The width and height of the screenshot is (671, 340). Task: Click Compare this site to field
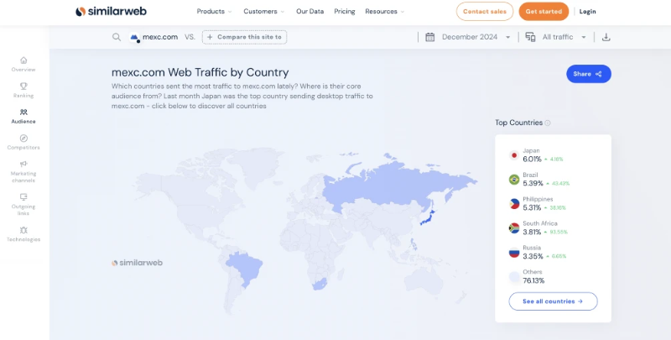(x=244, y=37)
